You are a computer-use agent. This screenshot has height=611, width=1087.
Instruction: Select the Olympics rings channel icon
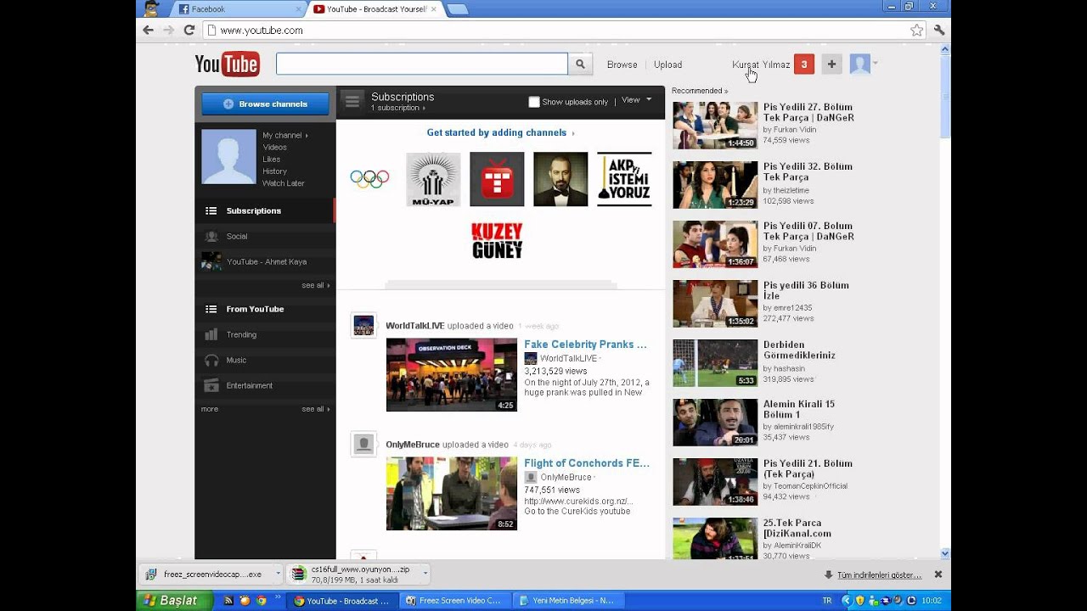(369, 179)
